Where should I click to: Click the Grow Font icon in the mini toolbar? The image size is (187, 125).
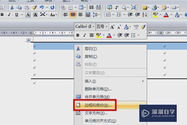coord(112,27)
